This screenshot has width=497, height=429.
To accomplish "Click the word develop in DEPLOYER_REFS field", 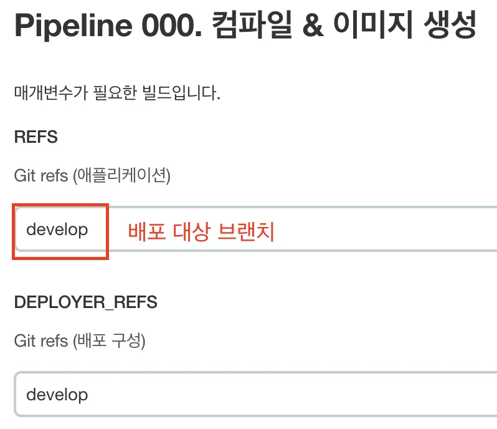I will (57, 395).
